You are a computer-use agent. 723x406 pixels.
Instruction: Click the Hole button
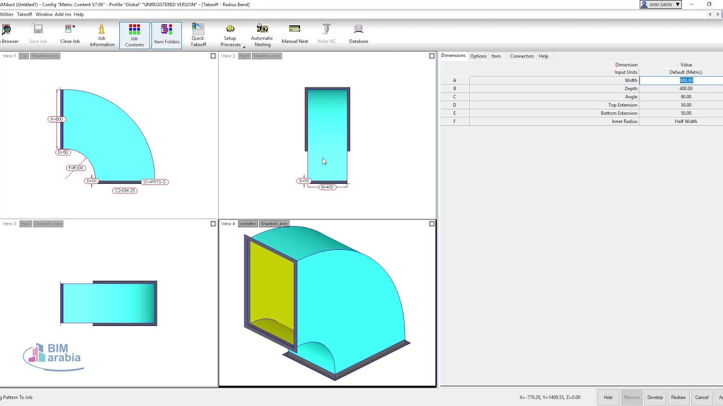(x=608, y=398)
